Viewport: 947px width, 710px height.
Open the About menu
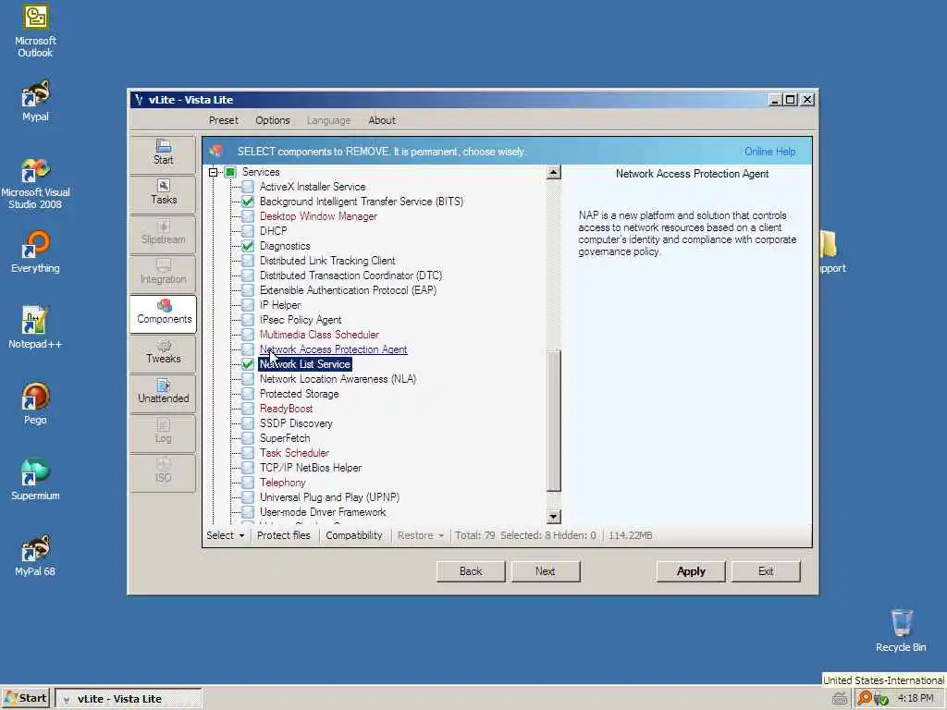click(382, 120)
